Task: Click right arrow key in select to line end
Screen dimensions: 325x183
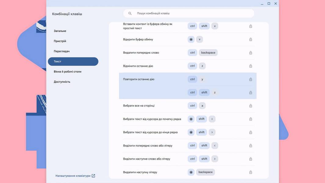Action: point(212,132)
